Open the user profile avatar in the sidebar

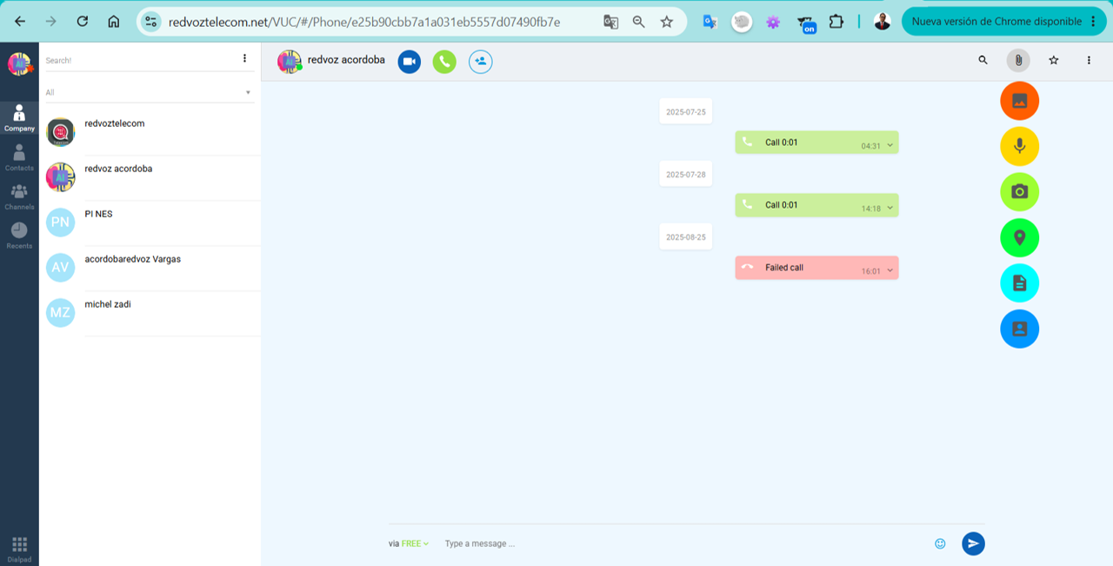click(x=19, y=63)
